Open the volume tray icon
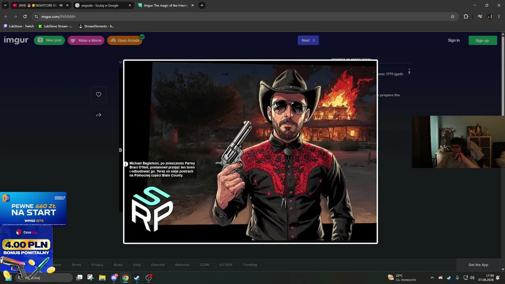The width and height of the screenshot is (505, 284). pos(472,278)
